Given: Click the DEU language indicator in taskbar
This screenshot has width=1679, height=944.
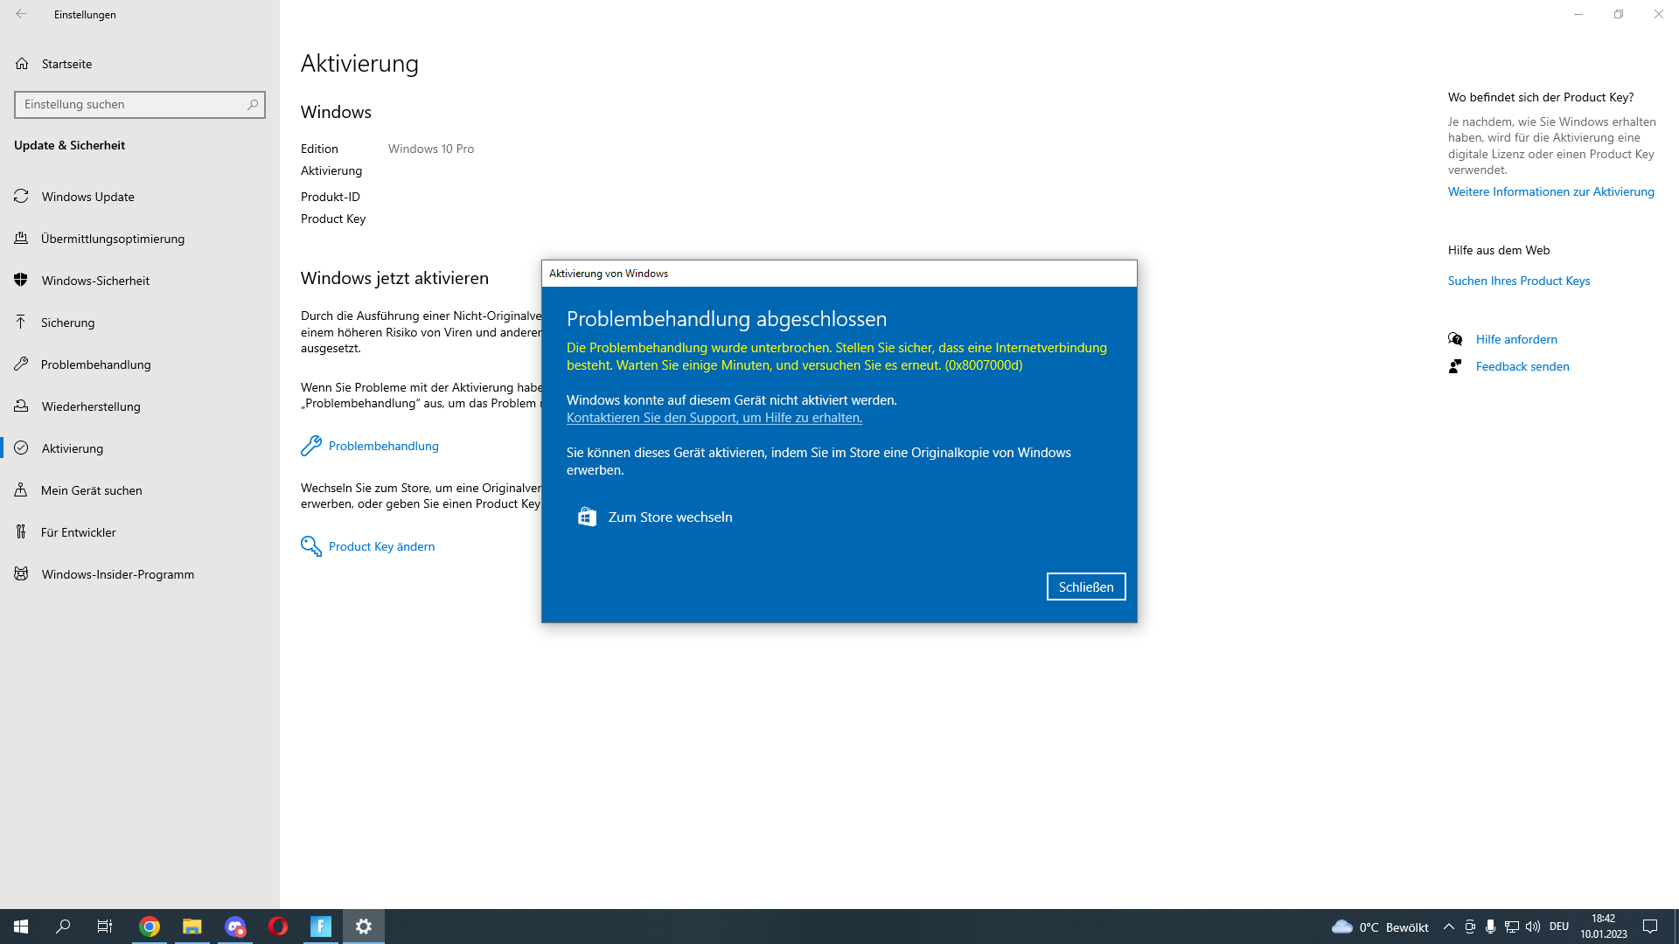Looking at the screenshot, I should coord(1559,927).
